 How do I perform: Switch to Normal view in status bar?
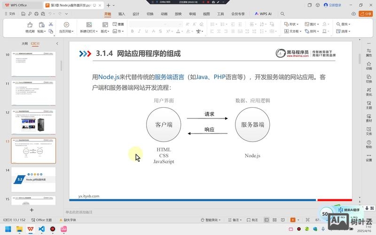[266, 220]
